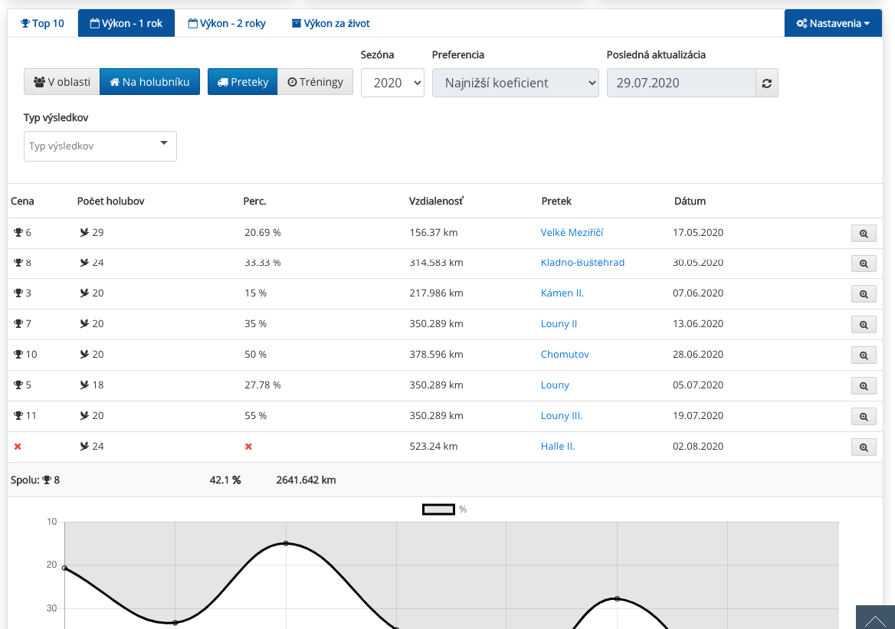The height and width of the screenshot is (629, 895).
Task: Click magnifier icon for Kladno-Buštěhrad row
Action: 864,264
